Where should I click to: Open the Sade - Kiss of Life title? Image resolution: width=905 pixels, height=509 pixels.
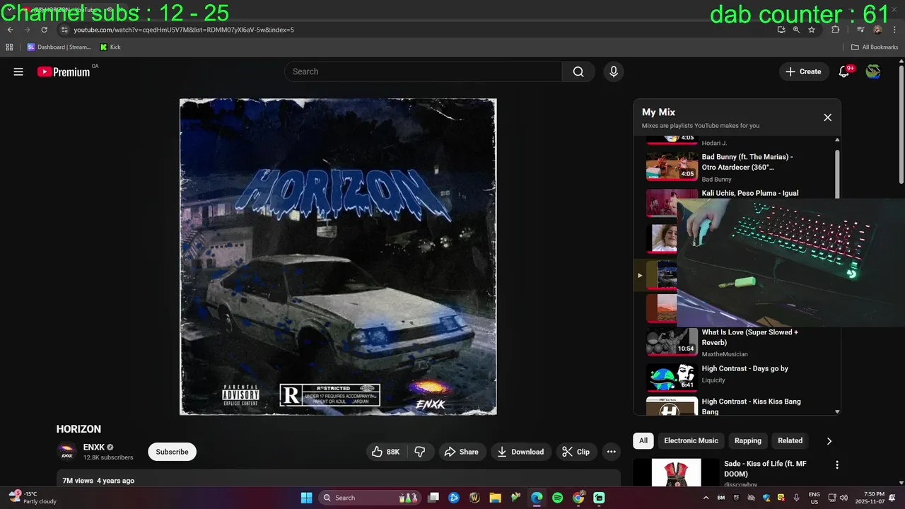(x=765, y=469)
